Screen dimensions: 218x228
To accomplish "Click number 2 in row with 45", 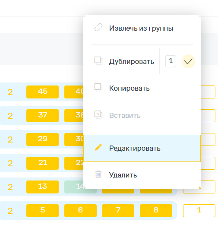I will click(10, 92).
